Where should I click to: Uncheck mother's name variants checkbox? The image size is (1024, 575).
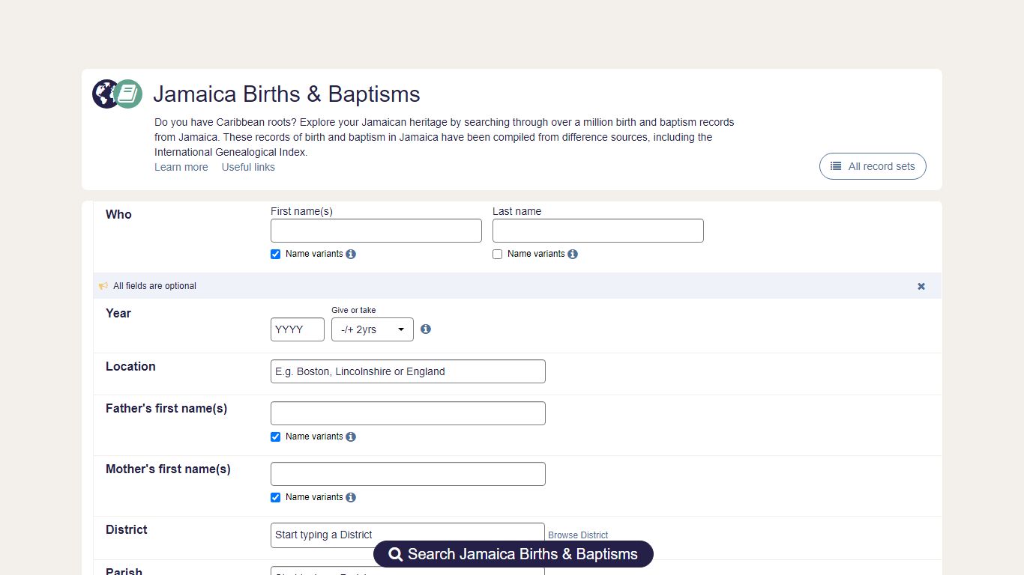(276, 498)
